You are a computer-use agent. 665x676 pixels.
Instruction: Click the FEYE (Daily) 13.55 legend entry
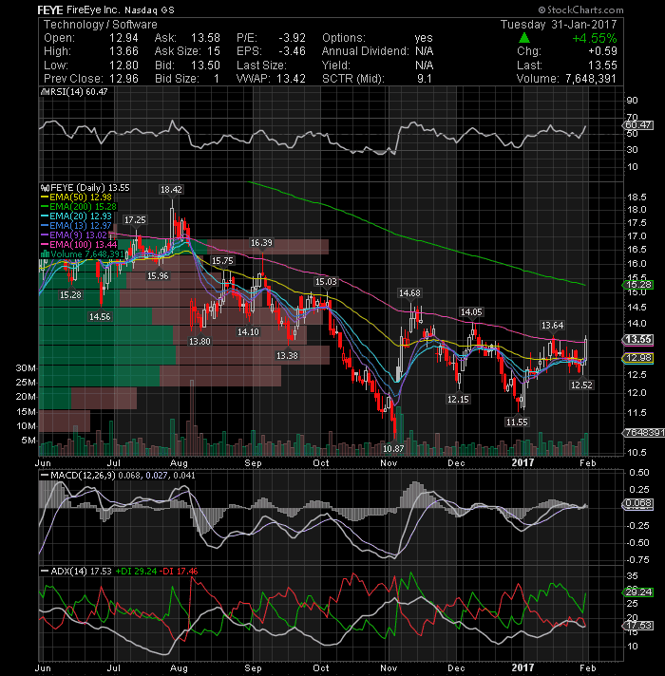89,188
